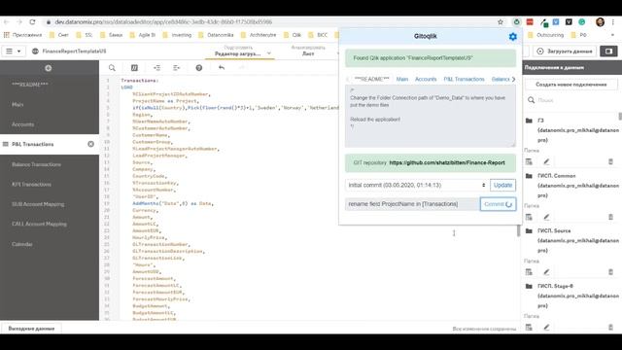Delete the ГИСП. Common connection
Image resolution: width=622 pixels, height=350 pixels.
[x=610, y=217]
